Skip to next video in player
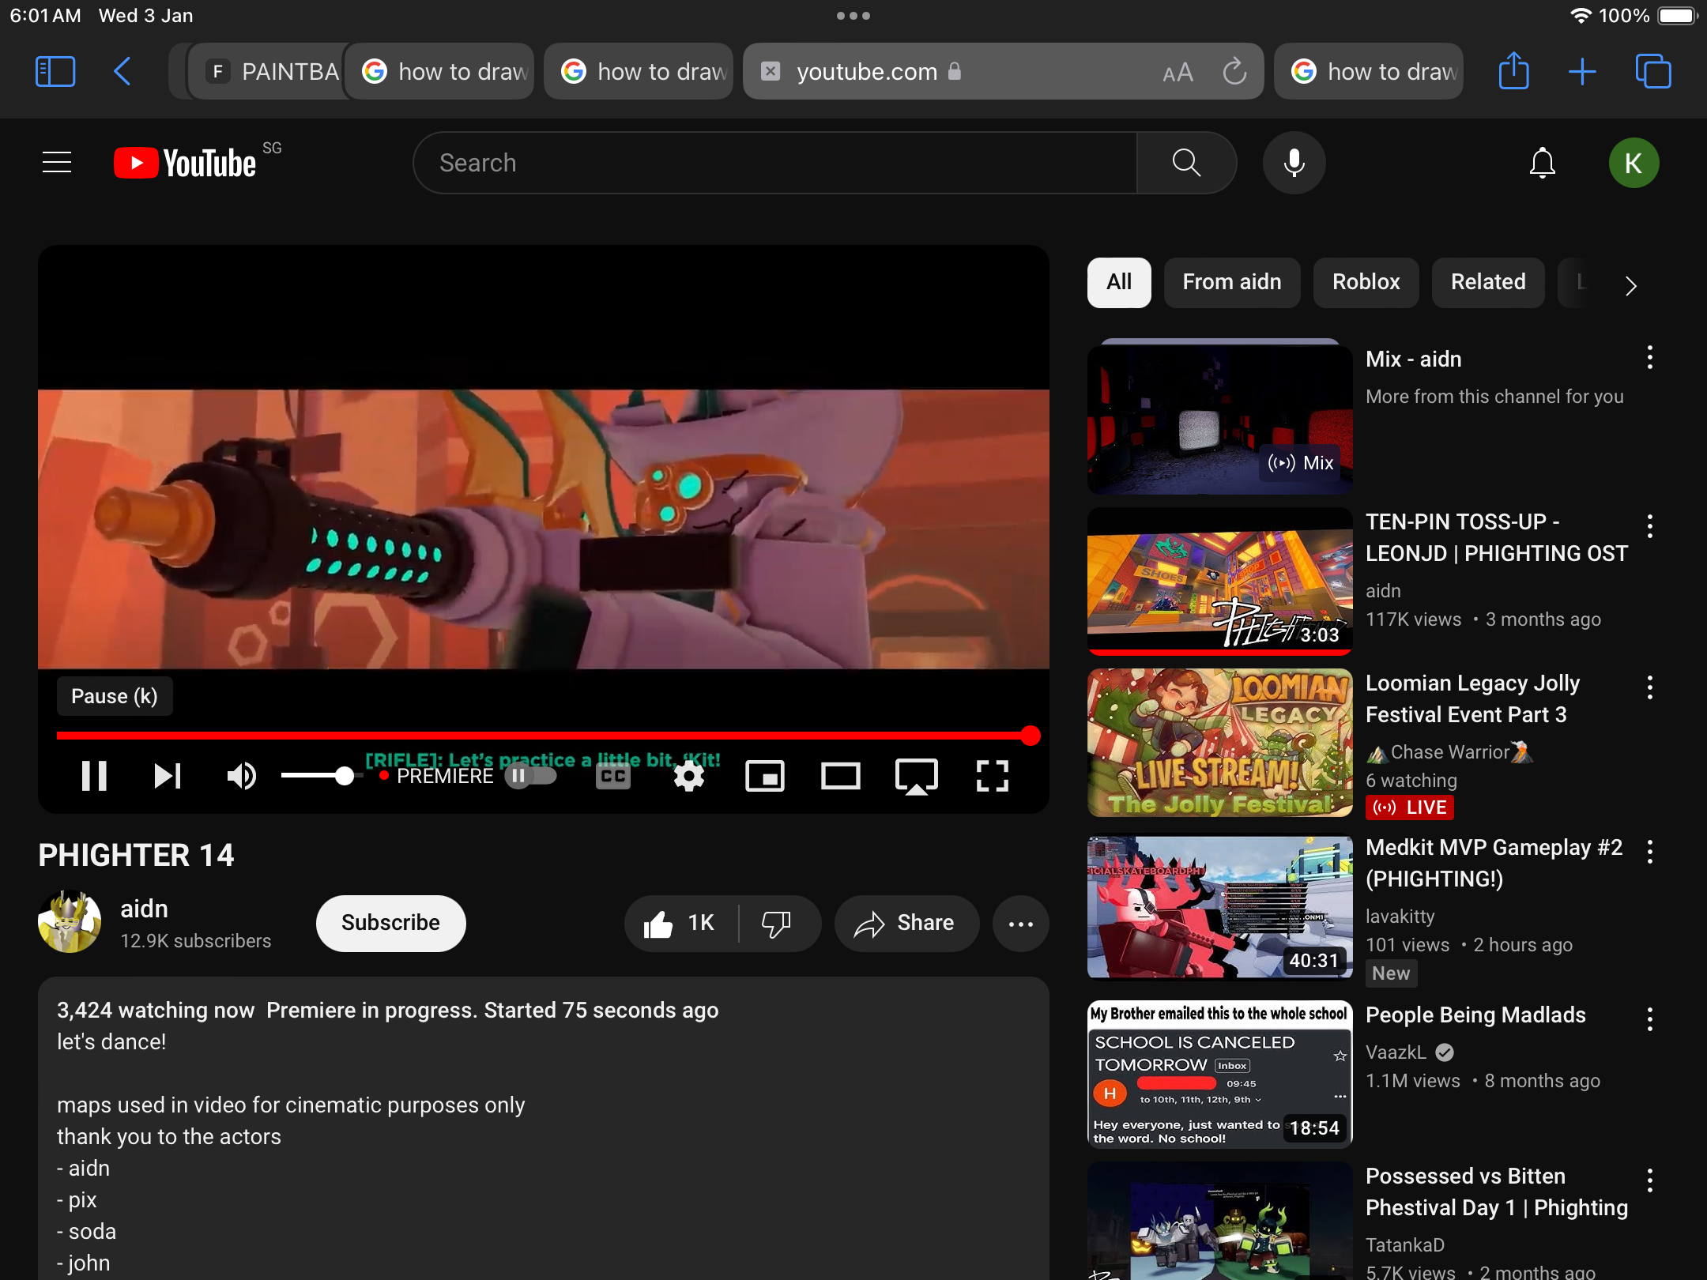The width and height of the screenshot is (1707, 1280). 167,776
